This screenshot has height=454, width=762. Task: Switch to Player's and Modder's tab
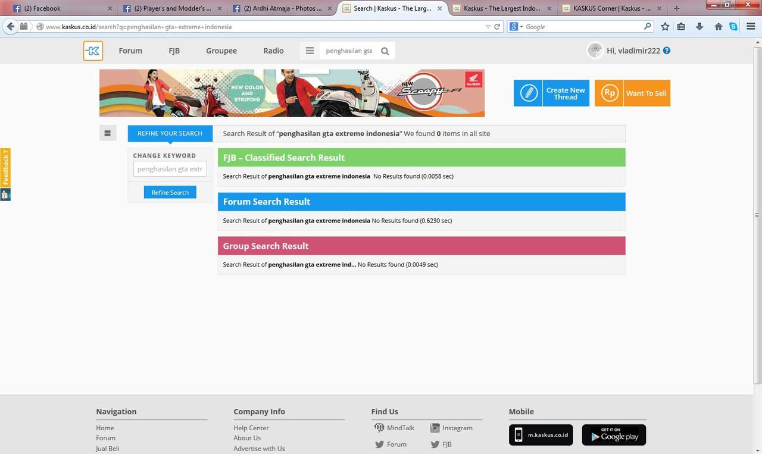coord(171,8)
